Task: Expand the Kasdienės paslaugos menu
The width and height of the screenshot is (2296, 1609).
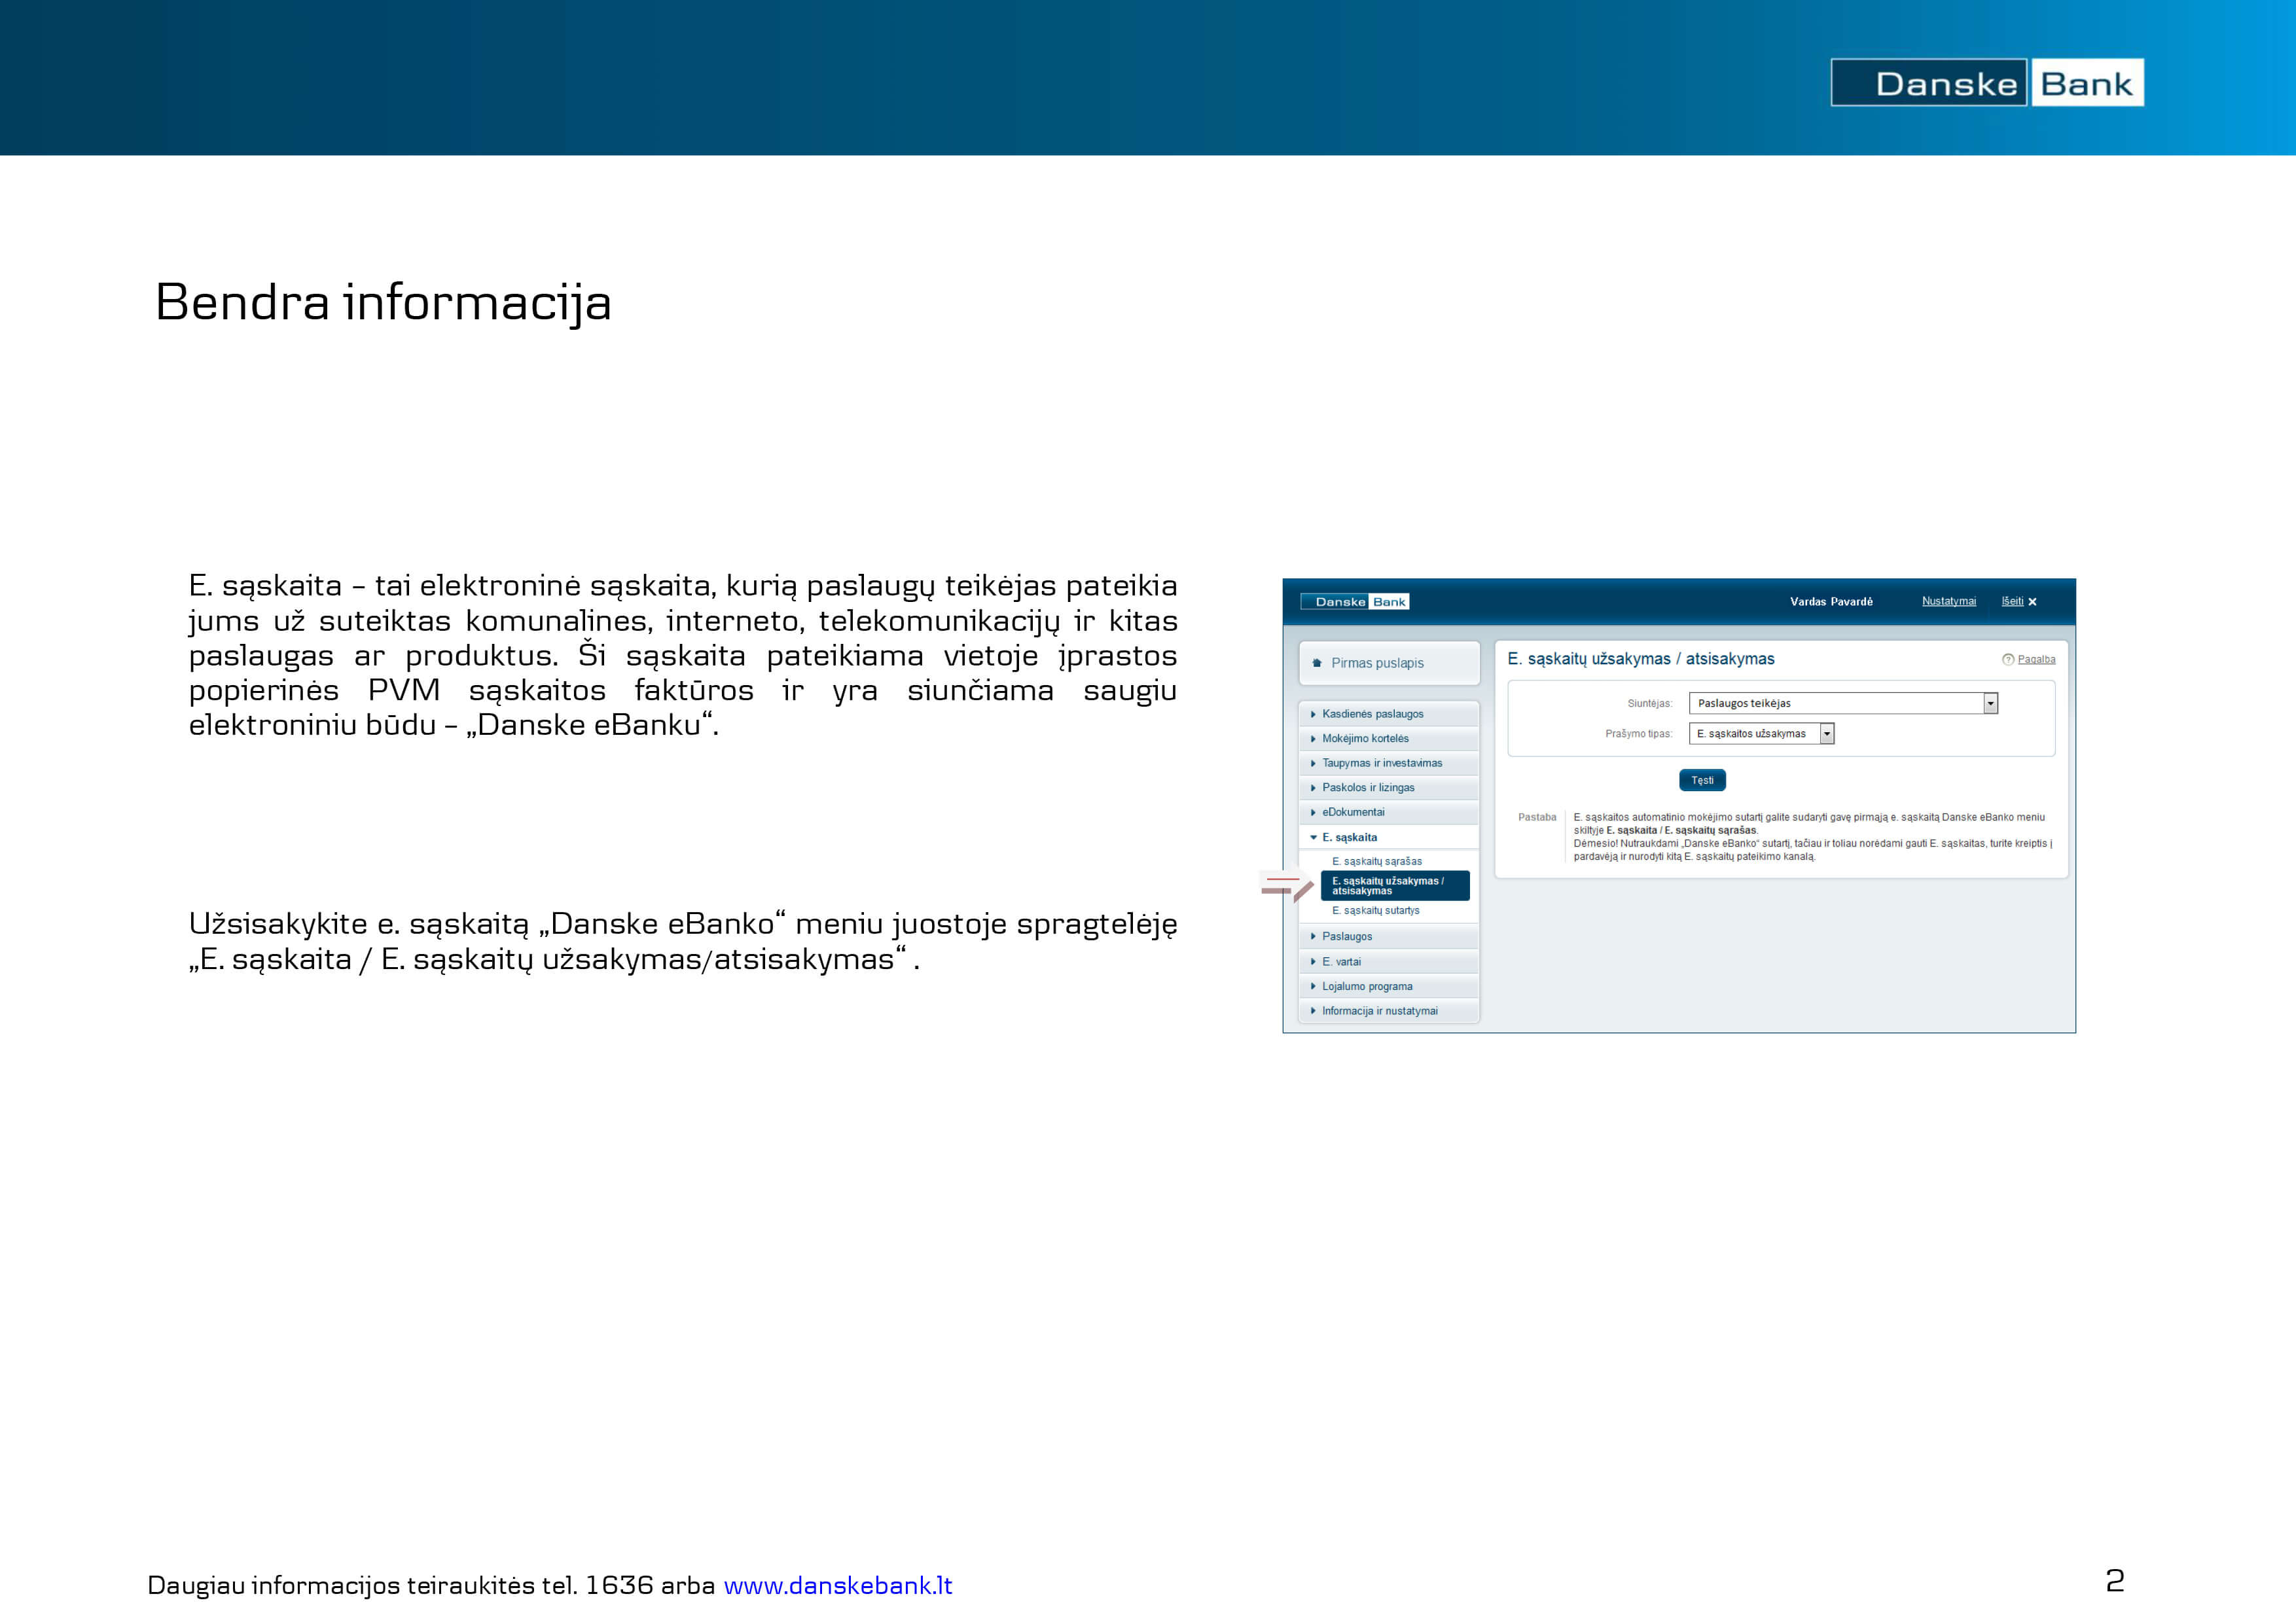Action: pos(1388,714)
